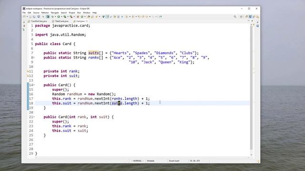Collapse the fold at line 8

pos(34,57)
